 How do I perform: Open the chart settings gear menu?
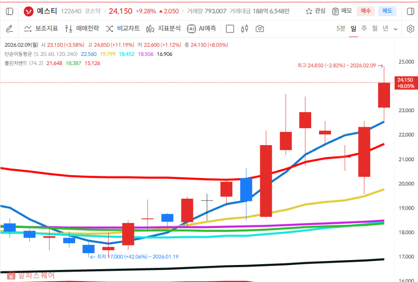pyautogui.click(x=411, y=28)
